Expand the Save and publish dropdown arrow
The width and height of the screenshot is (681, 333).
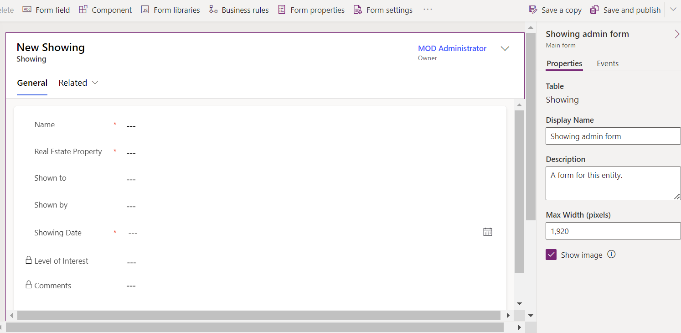[x=673, y=10]
